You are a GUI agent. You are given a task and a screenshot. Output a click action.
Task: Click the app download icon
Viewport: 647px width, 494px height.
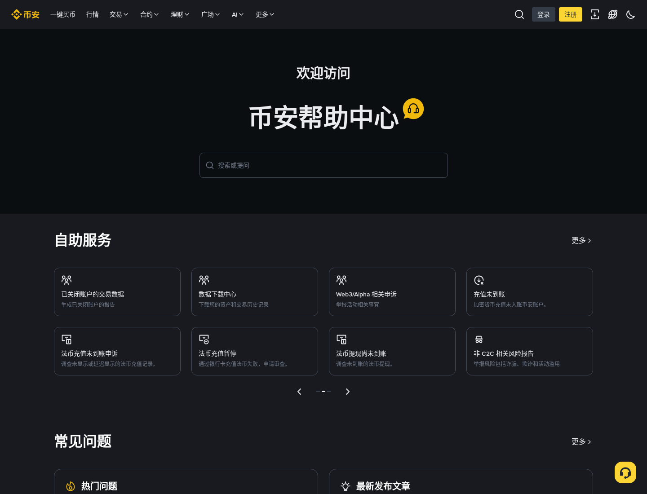[595, 14]
